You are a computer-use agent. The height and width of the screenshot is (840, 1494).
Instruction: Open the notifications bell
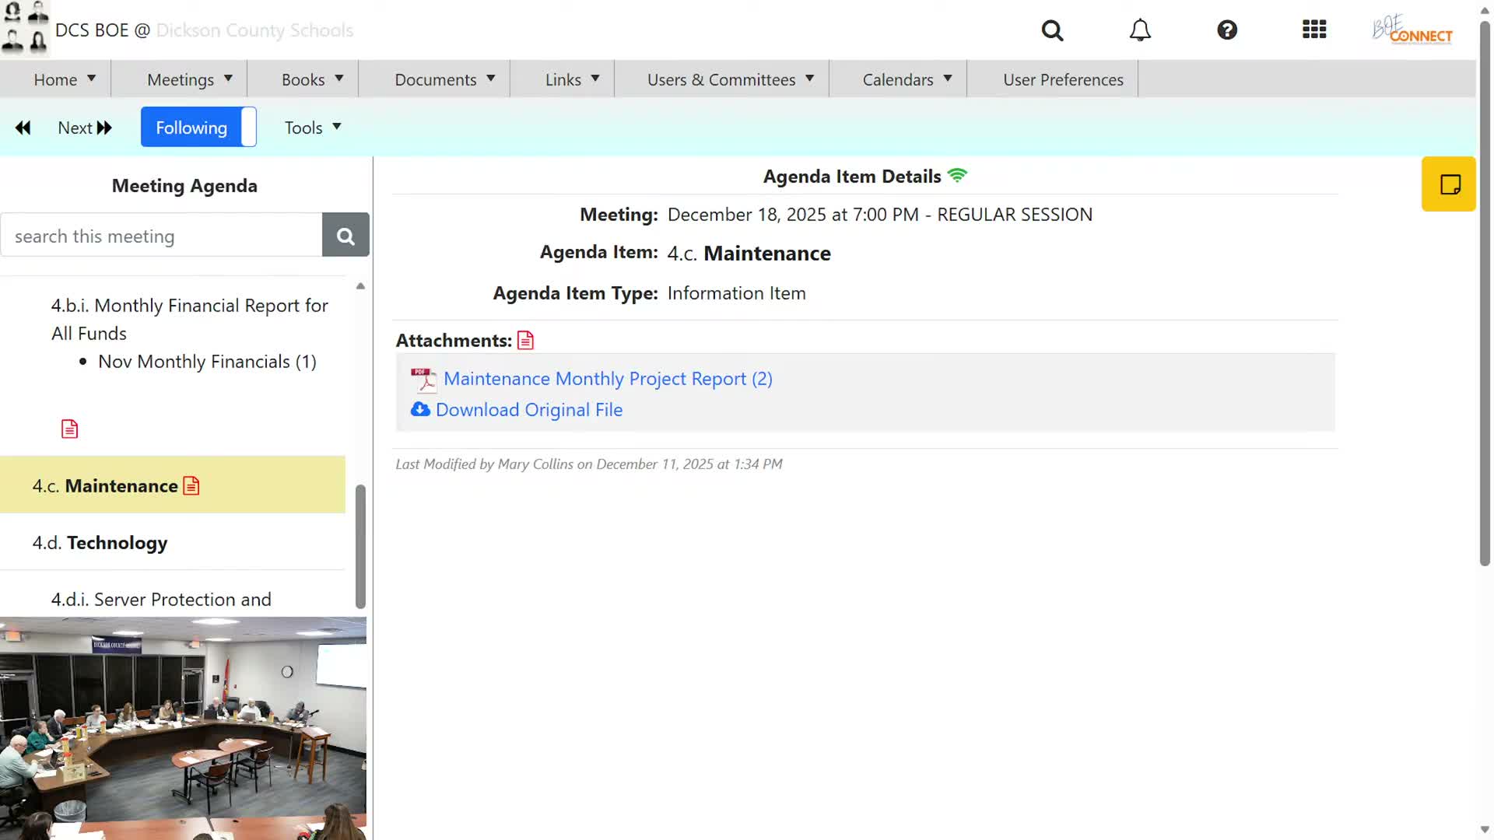coord(1140,30)
